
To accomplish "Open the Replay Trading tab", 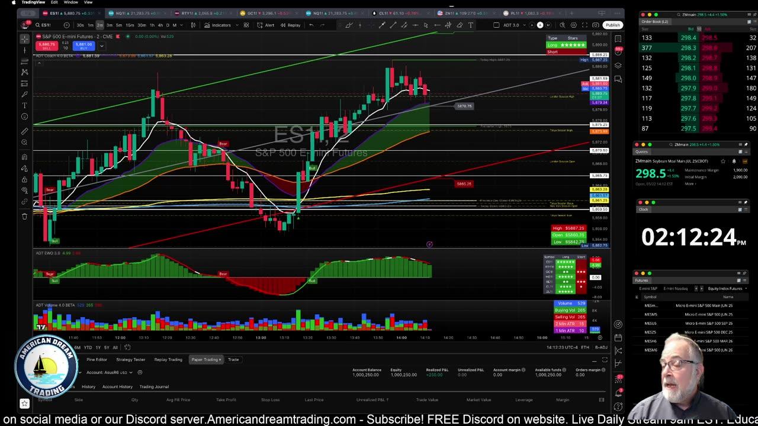I will click(168, 359).
